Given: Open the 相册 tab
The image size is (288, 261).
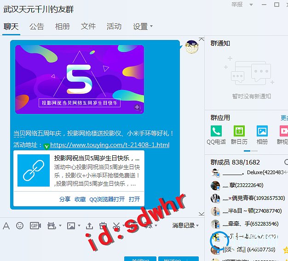Looking at the screenshot, I should [63, 26].
